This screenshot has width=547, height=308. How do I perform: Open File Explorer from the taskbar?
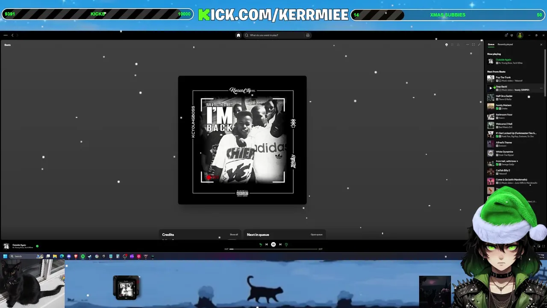[55, 256]
